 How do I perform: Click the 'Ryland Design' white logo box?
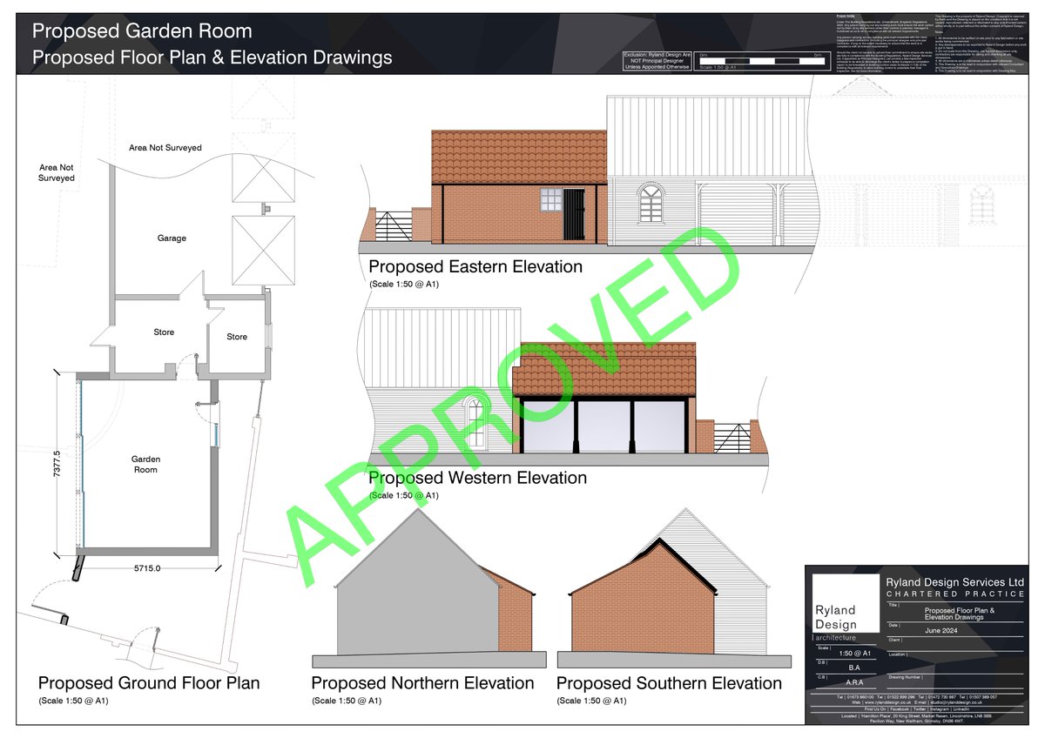[x=846, y=603]
